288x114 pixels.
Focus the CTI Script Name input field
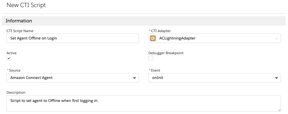(73, 38)
